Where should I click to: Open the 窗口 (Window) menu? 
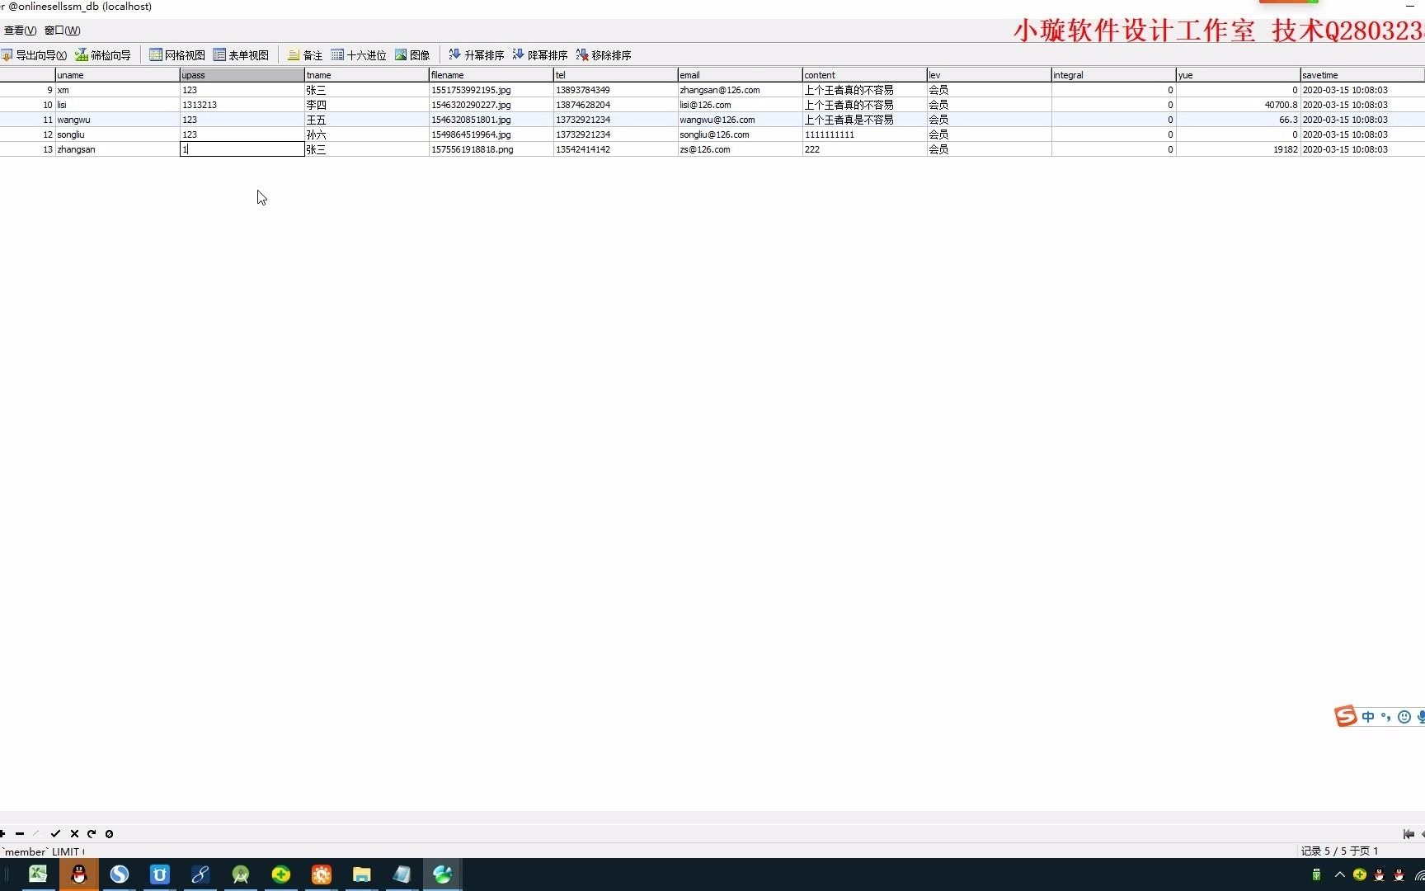(x=63, y=31)
